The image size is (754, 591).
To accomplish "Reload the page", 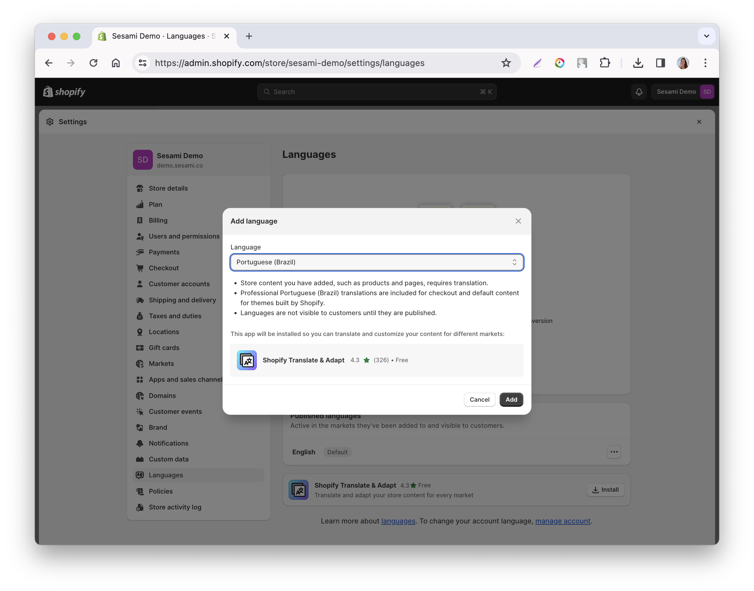I will pos(93,63).
